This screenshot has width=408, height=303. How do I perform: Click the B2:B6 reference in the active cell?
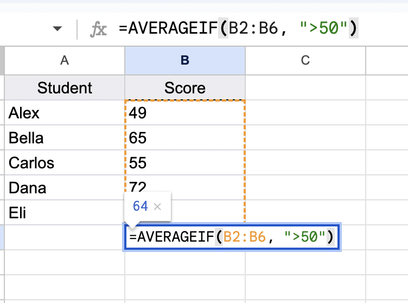pyautogui.click(x=246, y=237)
